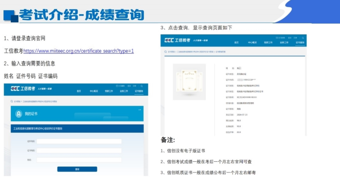Image resolution: width=340 pixels, height=193 pixels.
Task: Click search icon in left screenshot header
Action: (x=142, y=86)
